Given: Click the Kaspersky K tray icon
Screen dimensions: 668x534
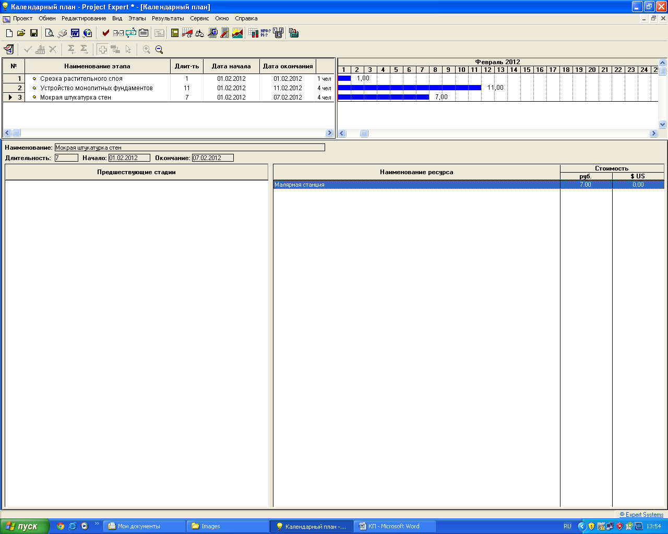Looking at the screenshot, I should coord(601,526).
